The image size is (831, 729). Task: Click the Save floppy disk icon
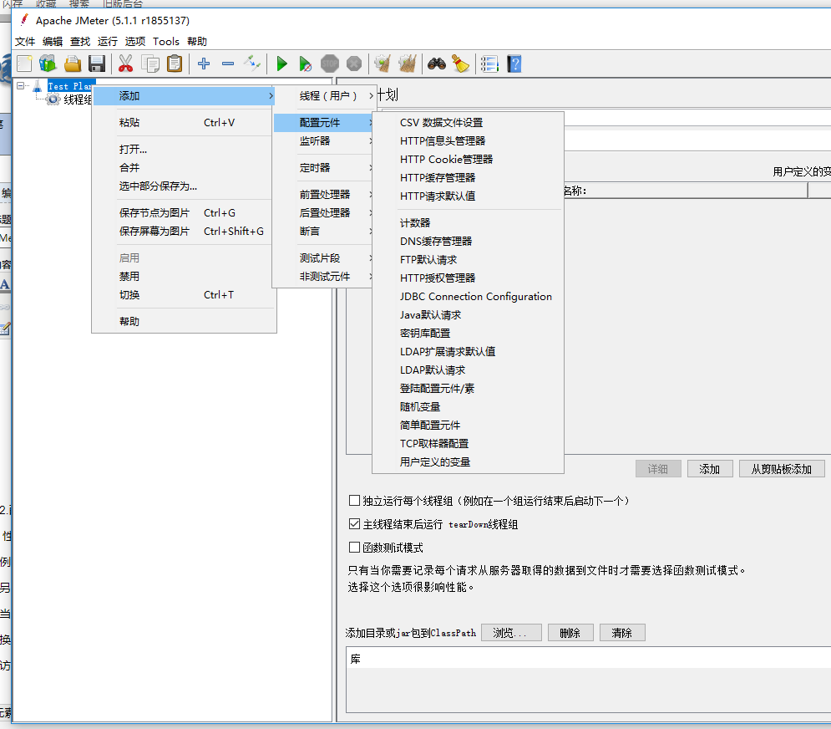[x=96, y=64]
